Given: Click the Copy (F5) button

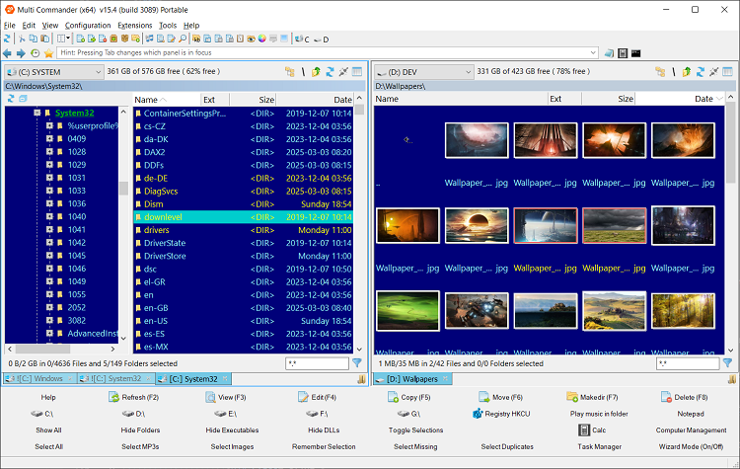Looking at the screenshot, I should tap(409, 397).
